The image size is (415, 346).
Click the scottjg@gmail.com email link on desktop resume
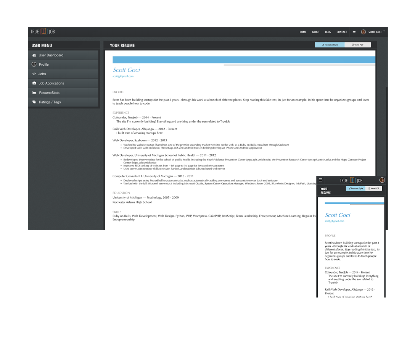123,76
